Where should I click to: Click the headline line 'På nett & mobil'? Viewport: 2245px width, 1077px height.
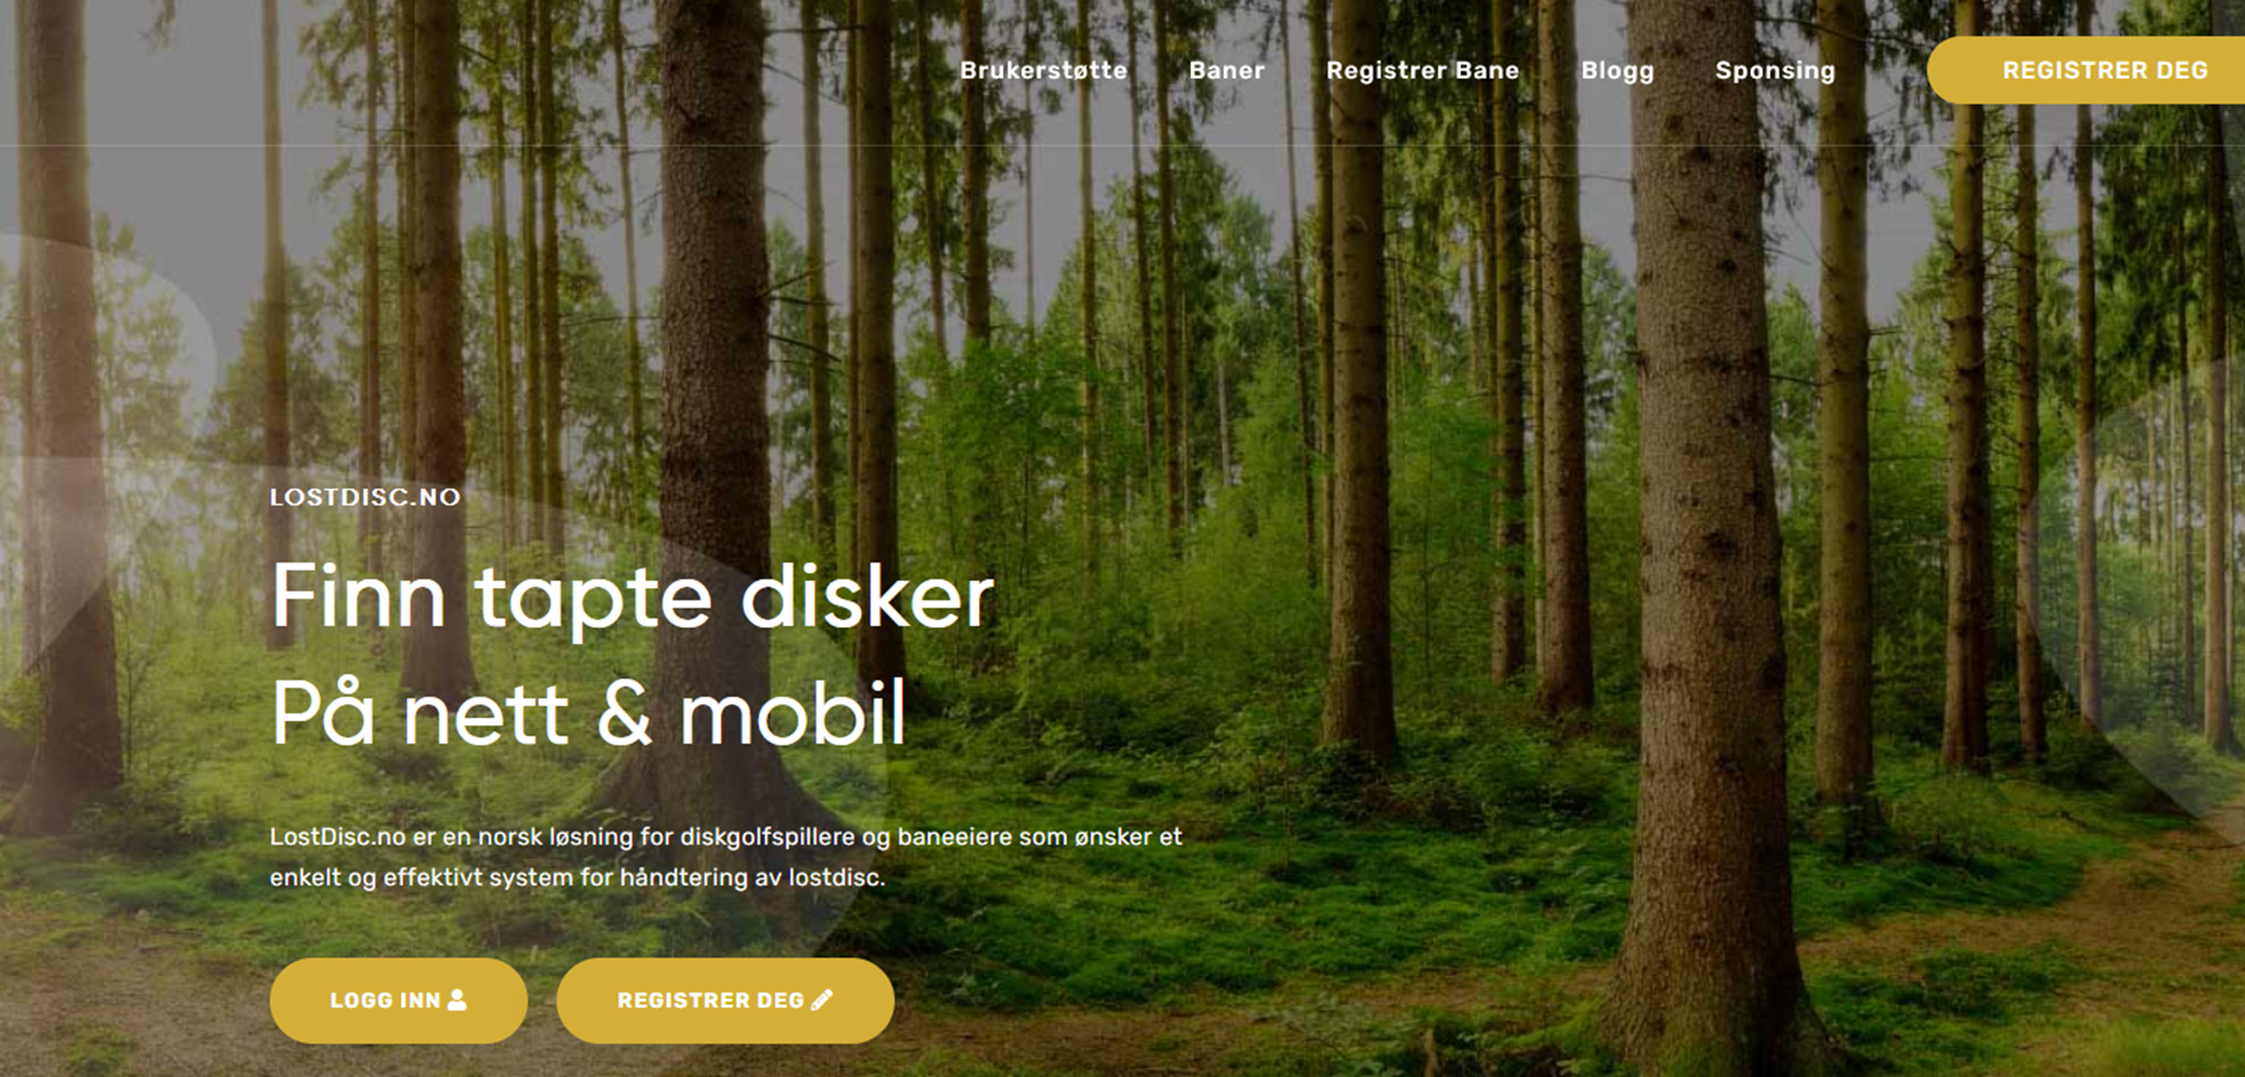589,714
